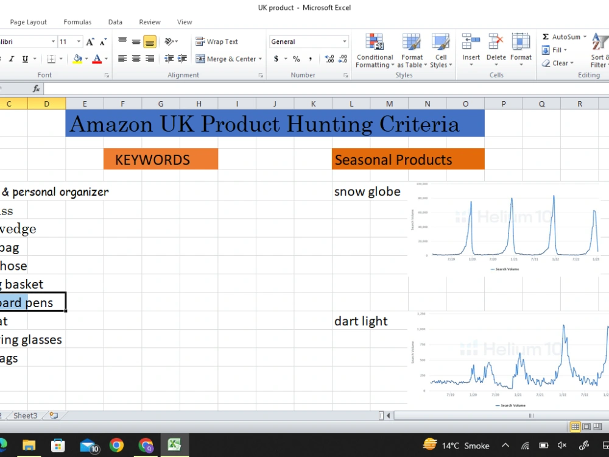Open the font name dropdown arrow

point(53,41)
